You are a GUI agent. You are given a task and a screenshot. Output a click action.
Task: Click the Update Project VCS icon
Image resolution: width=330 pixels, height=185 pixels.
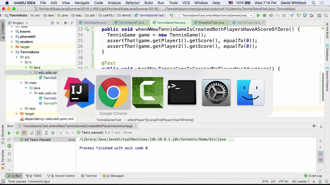point(292,15)
